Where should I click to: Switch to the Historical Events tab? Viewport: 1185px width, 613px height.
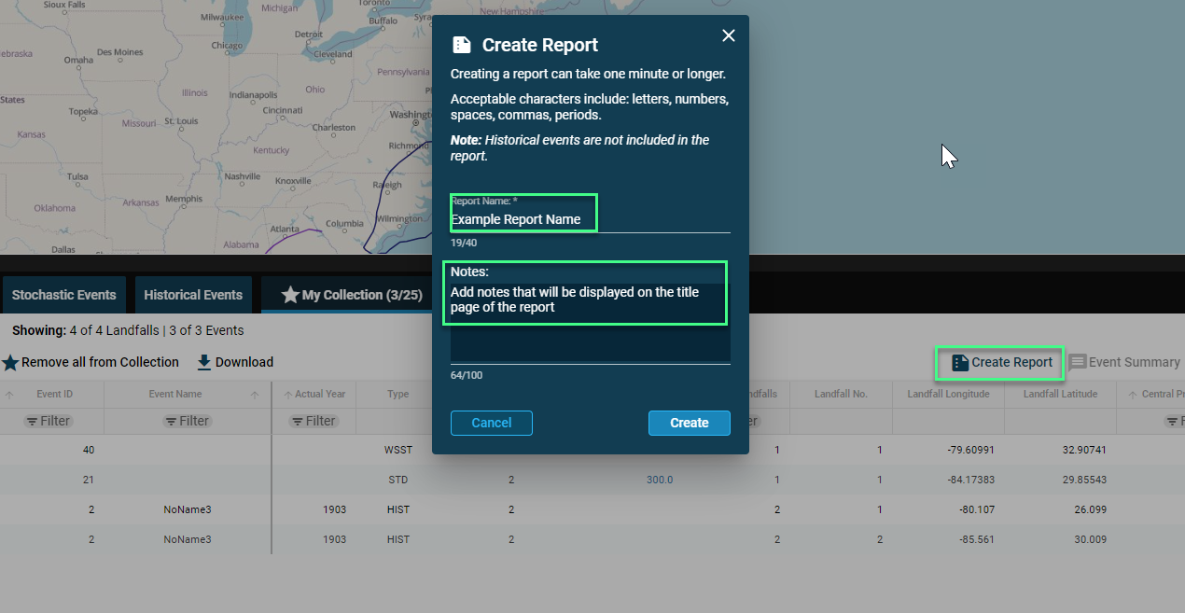[193, 295]
